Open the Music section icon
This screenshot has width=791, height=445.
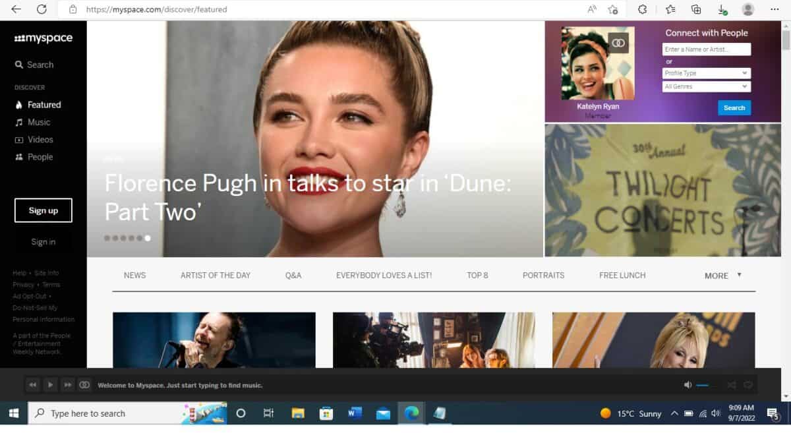(x=19, y=122)
